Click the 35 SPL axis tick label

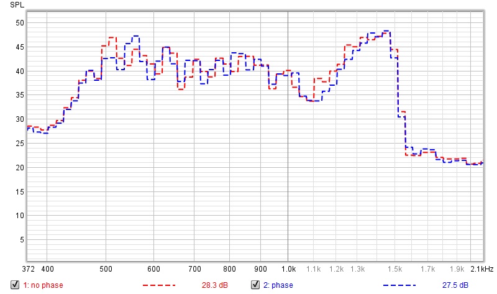(20, 95)
